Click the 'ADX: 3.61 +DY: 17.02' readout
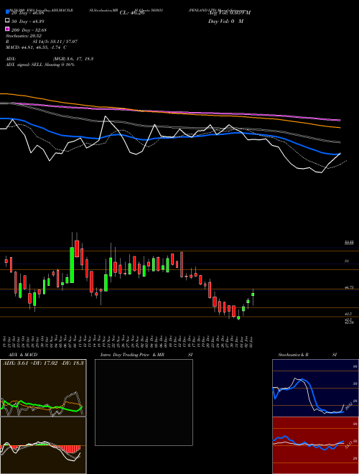Screen dimensions: 359x474 click(x=30, y=363)
